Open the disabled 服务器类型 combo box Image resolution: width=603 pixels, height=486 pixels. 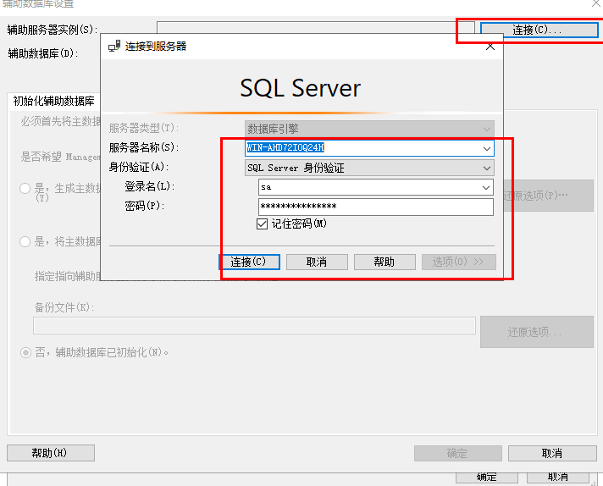369,129
